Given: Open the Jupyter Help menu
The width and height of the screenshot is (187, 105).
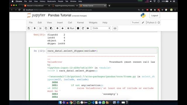Looking at the screenshot, I should (x=105, y=22).
